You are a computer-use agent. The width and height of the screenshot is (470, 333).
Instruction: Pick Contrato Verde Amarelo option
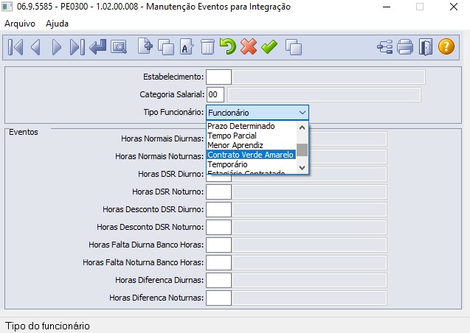click(x=251, y=155)
